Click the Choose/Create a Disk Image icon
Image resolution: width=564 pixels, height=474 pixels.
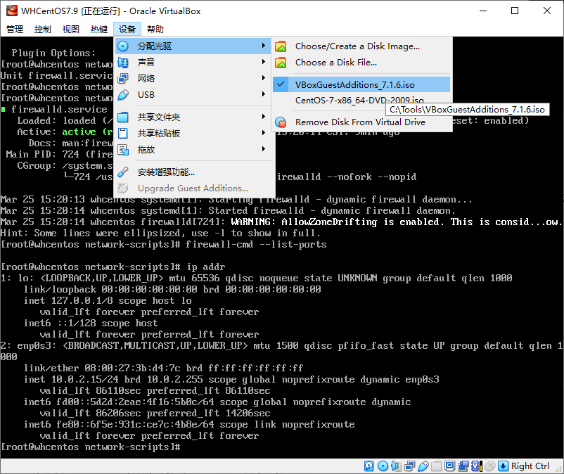tap(281, 46)
